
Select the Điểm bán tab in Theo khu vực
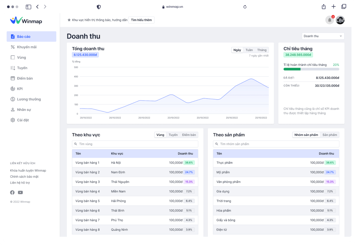pos(189,135)
